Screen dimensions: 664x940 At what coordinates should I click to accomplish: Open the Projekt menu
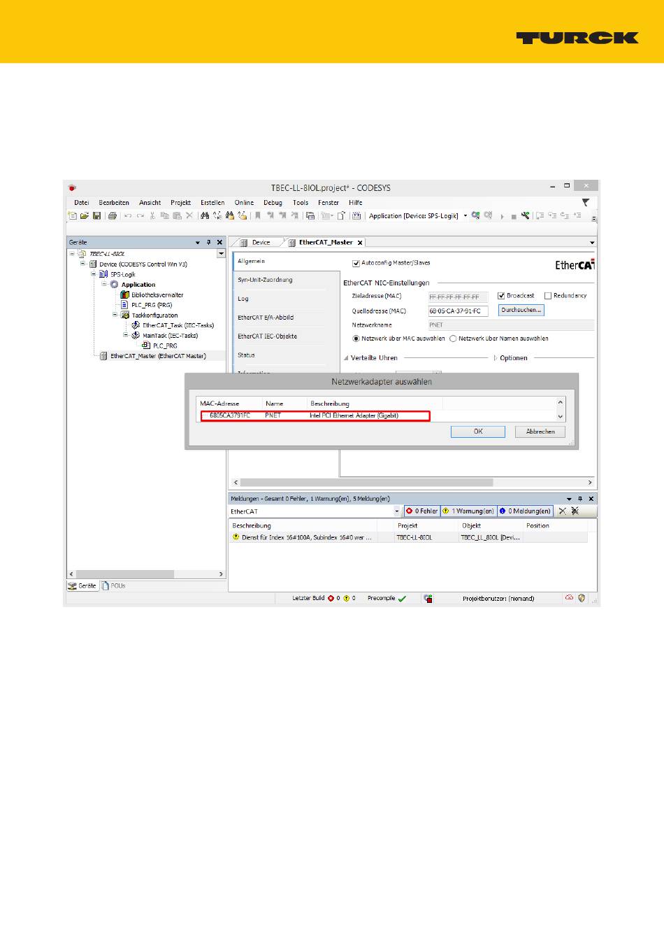[x=180, y=203]
